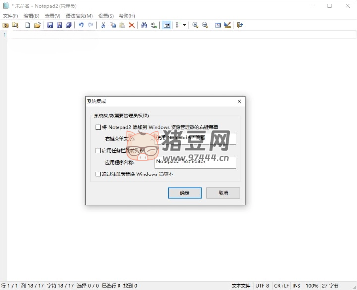This screenshot has height=290, width=357.
Task: Click the Zoom In magnifier icon
Action: click(195, 25)
